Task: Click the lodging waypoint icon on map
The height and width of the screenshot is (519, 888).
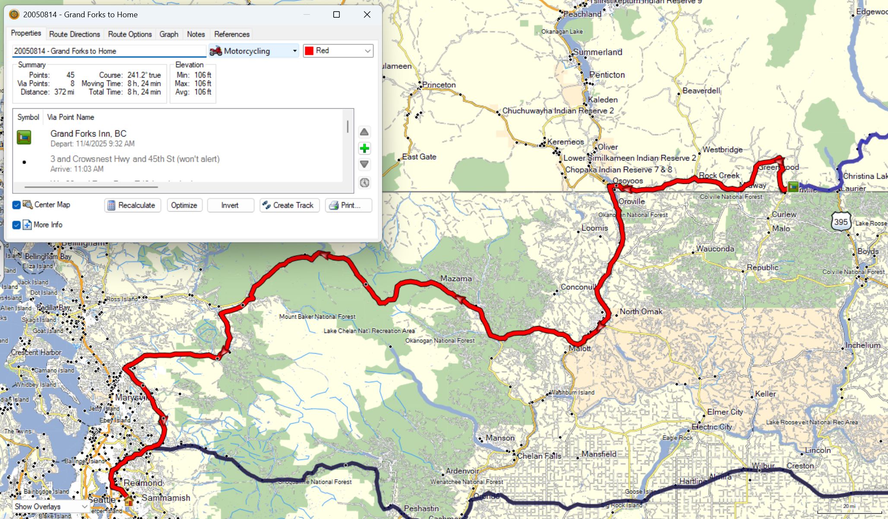Action: click(x=793, y=187)
